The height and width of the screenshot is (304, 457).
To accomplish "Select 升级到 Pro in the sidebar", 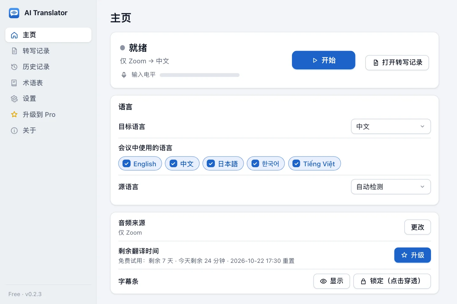I will tap(48, 114).
